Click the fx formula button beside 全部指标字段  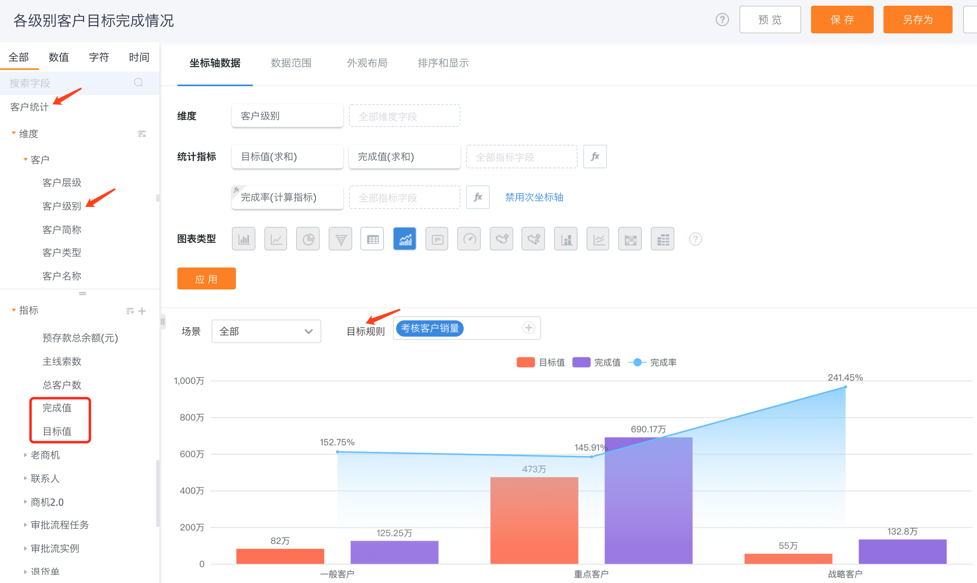[x=595, y=157]
